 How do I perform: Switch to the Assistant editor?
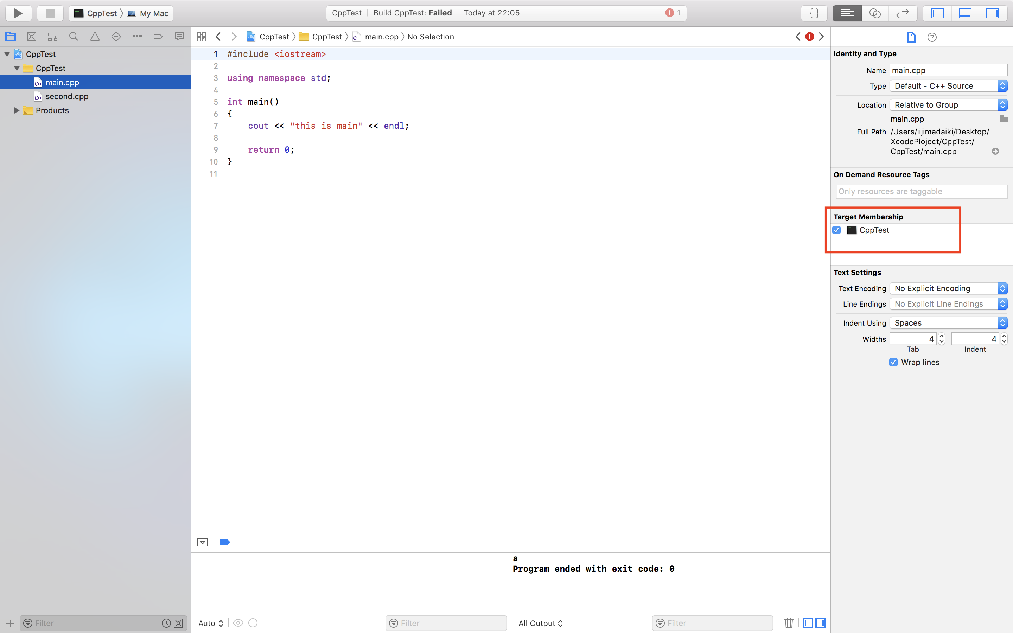[875, 13]
